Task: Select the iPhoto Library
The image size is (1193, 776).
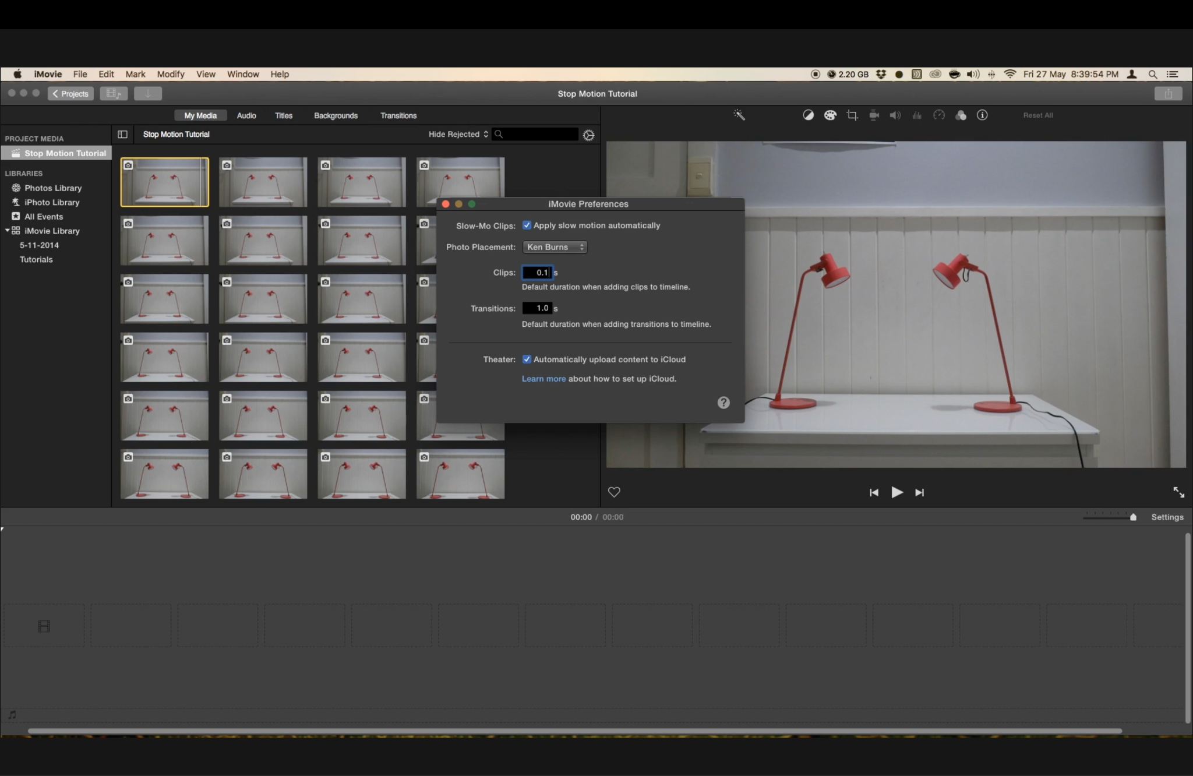Action: (52, 202)
